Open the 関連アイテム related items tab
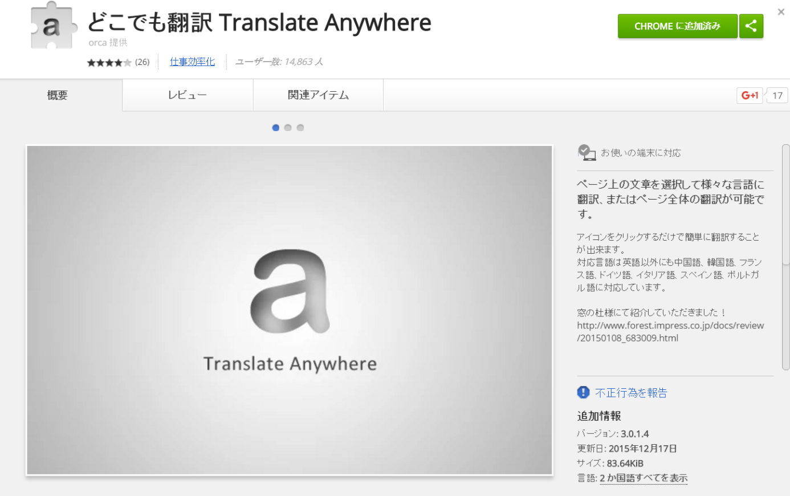 pos(318,95)
